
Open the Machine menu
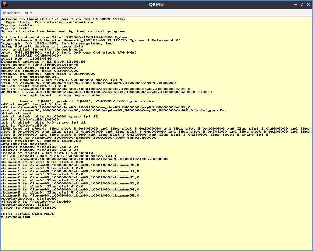(11, 13)
